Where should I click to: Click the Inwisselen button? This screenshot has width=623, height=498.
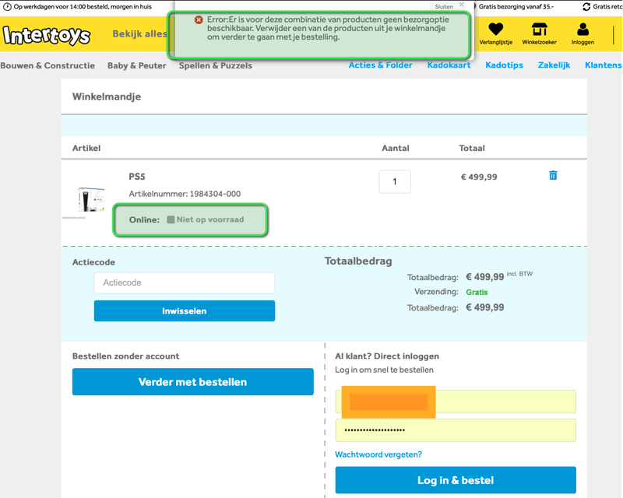[x=185, y=311]
